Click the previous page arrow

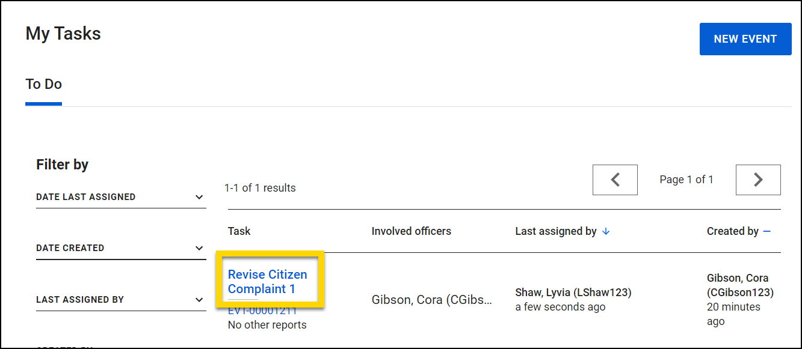point(615,180)
